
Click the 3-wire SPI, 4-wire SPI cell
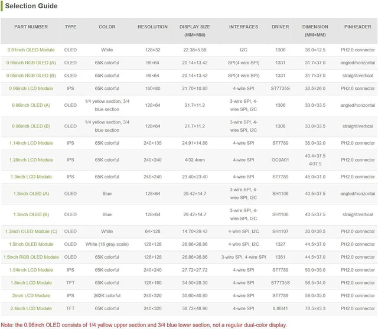(243, 257)
